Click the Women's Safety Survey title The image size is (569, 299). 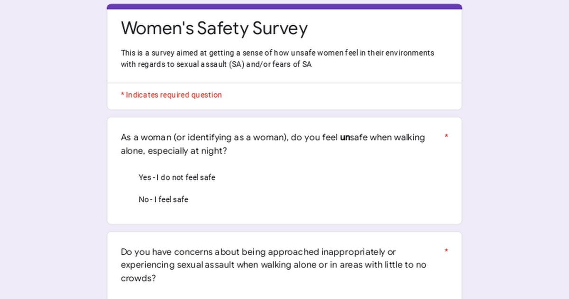click(214, 28)
